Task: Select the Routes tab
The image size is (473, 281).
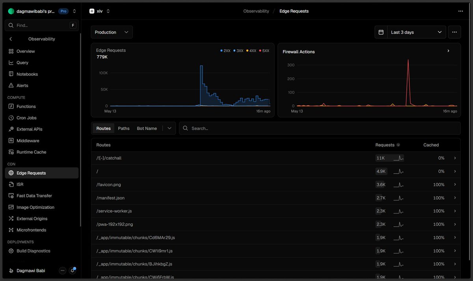Action: (104, 128)
